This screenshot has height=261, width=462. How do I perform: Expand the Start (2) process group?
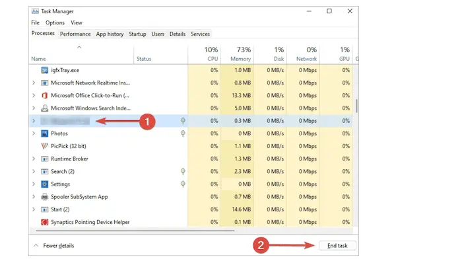tap(34, 209)
